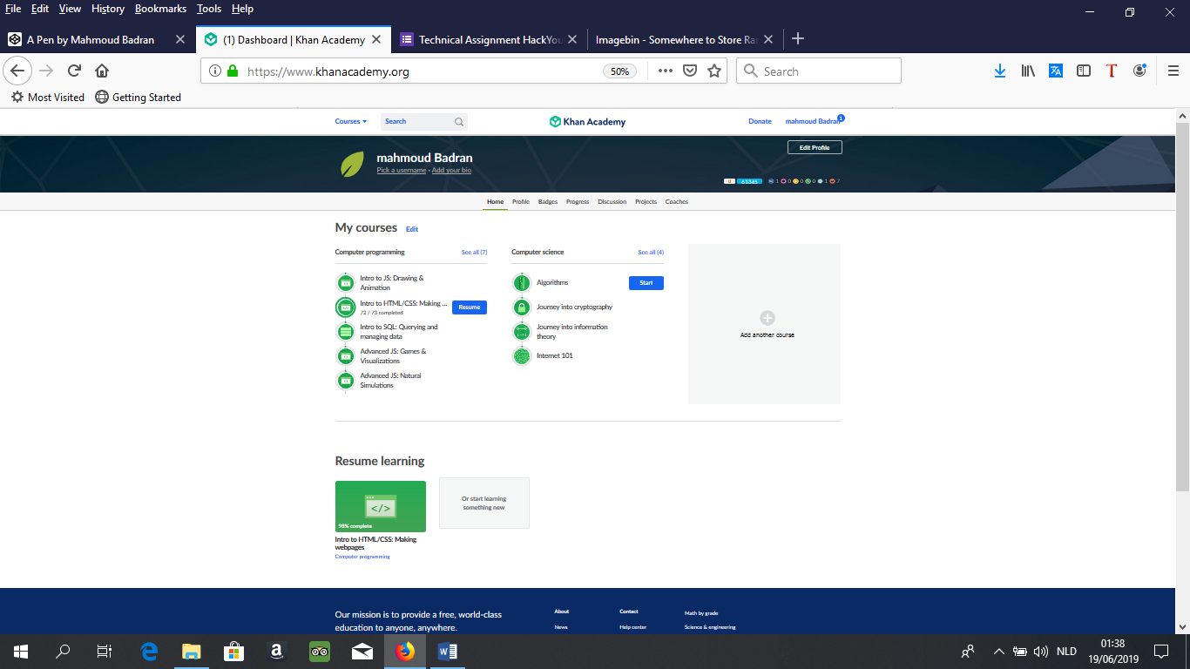Expand the Courses dropdown

[x=351, y=121]
